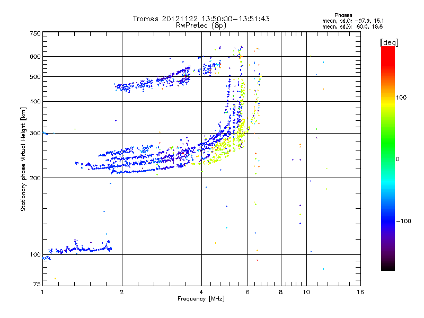This screenshot has height=318, width=424.
Task: Click the y-axis tick label "100" on the height axis
Action: (x=35, y=254)
